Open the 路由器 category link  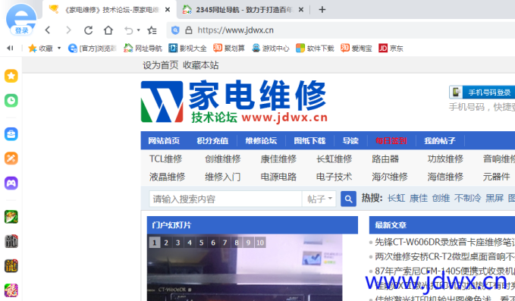tap(385, 159)
